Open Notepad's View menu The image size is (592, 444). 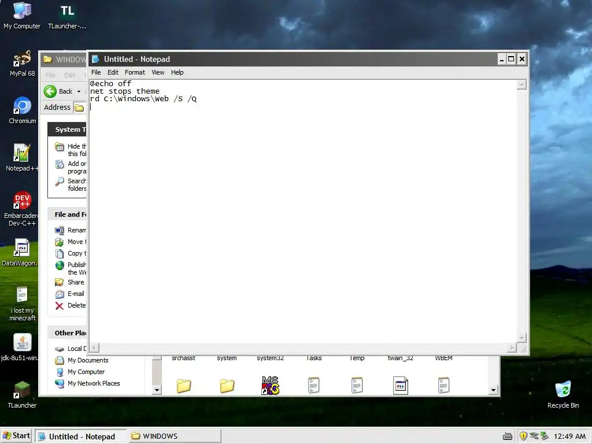(158, 72)
